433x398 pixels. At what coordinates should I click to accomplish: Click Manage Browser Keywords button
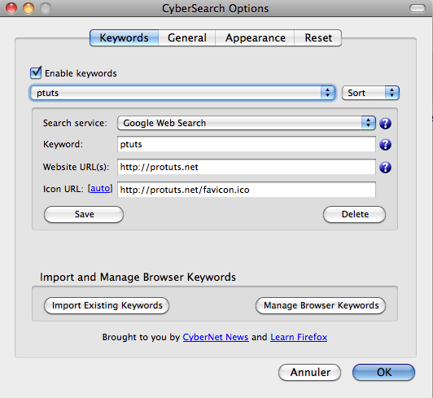321,305
